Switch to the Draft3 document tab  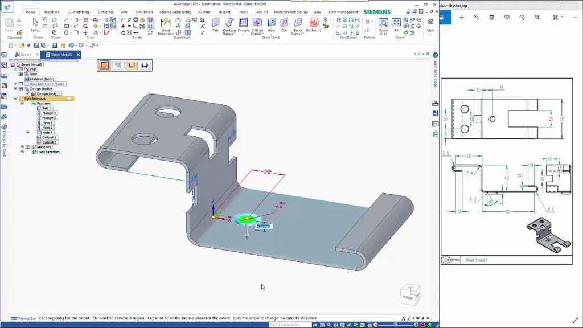point(26,55)
